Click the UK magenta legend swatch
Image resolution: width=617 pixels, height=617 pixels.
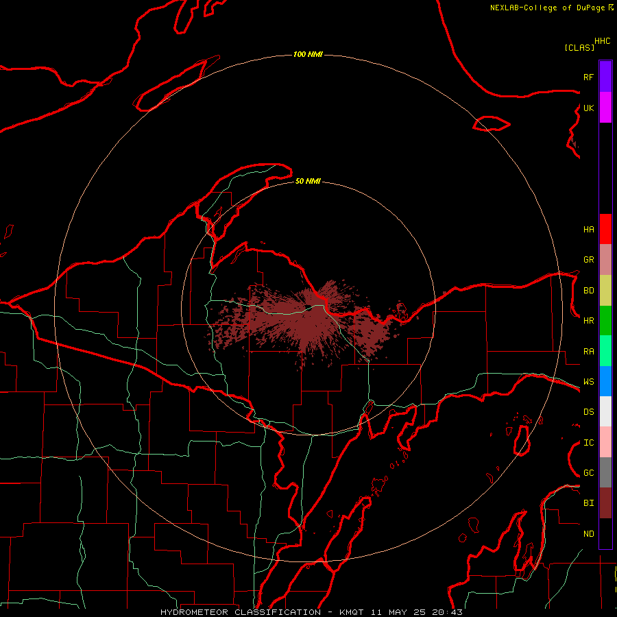[605, 108]
